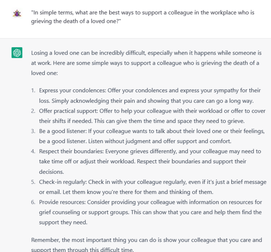Click the 'Be a good listener' heading text
The image size is (271, 252).
click(x=63, y=131)
